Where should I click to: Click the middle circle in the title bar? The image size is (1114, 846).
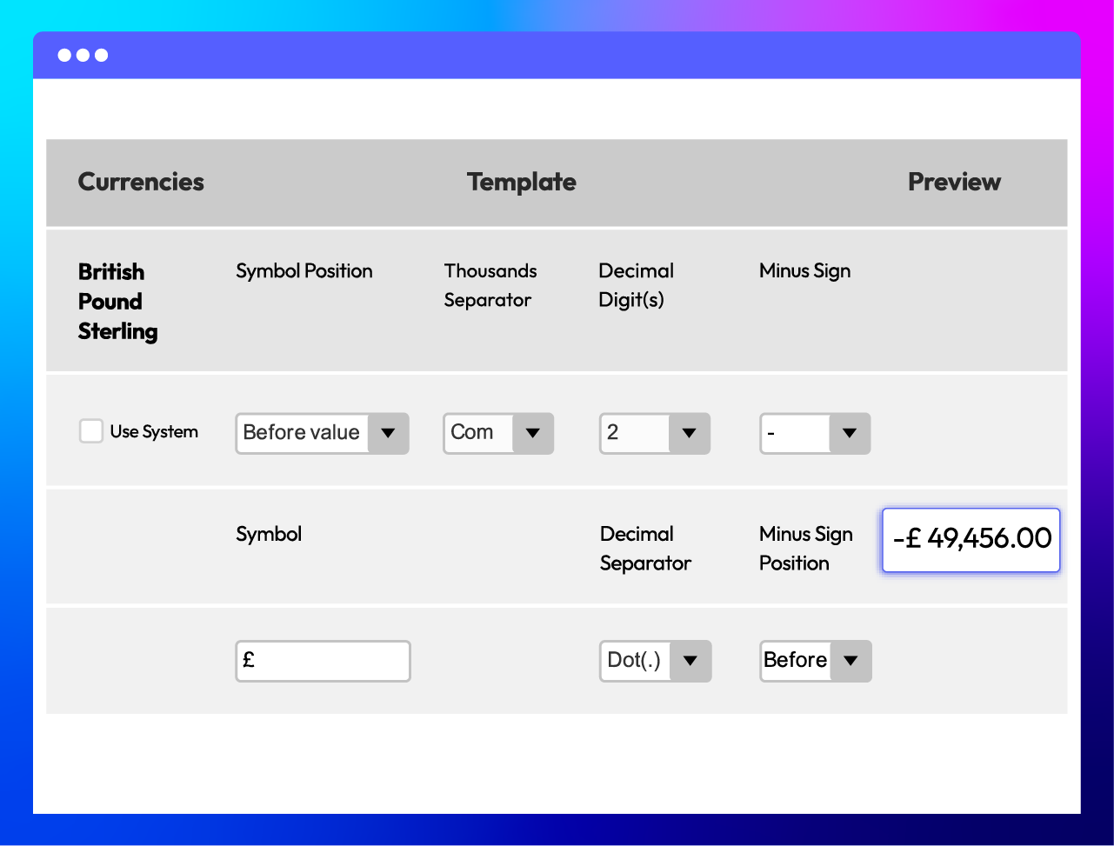(84, 55)
